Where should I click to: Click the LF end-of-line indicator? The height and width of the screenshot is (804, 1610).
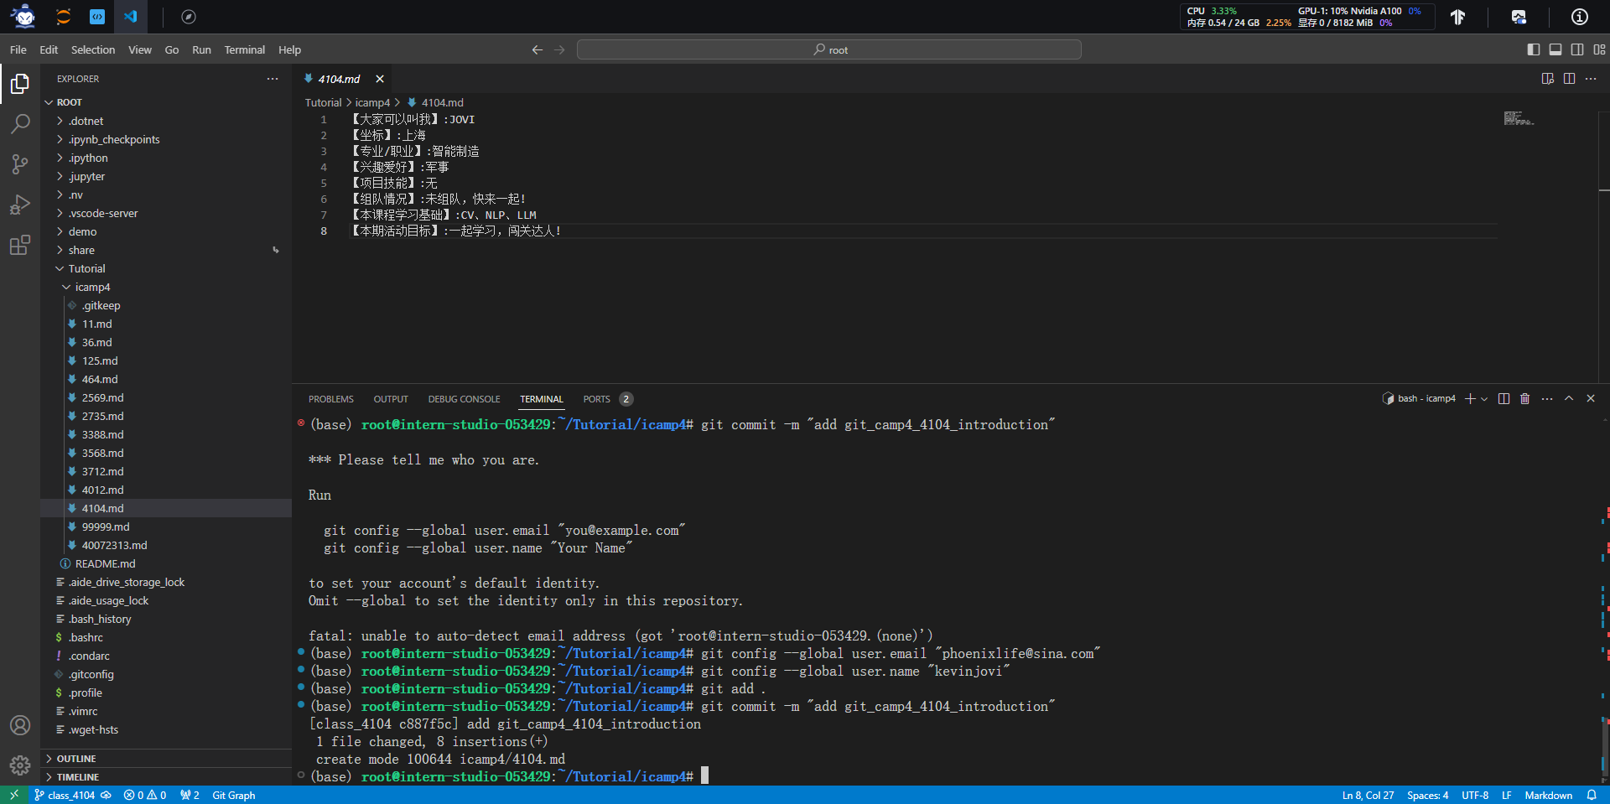[x=1506, y=796]
